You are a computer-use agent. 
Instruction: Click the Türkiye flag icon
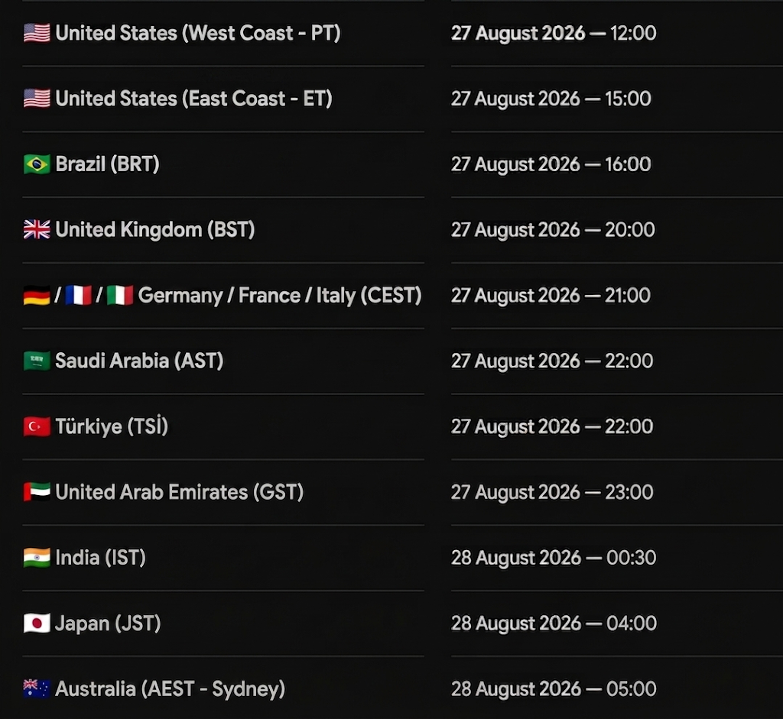[37, 426]
